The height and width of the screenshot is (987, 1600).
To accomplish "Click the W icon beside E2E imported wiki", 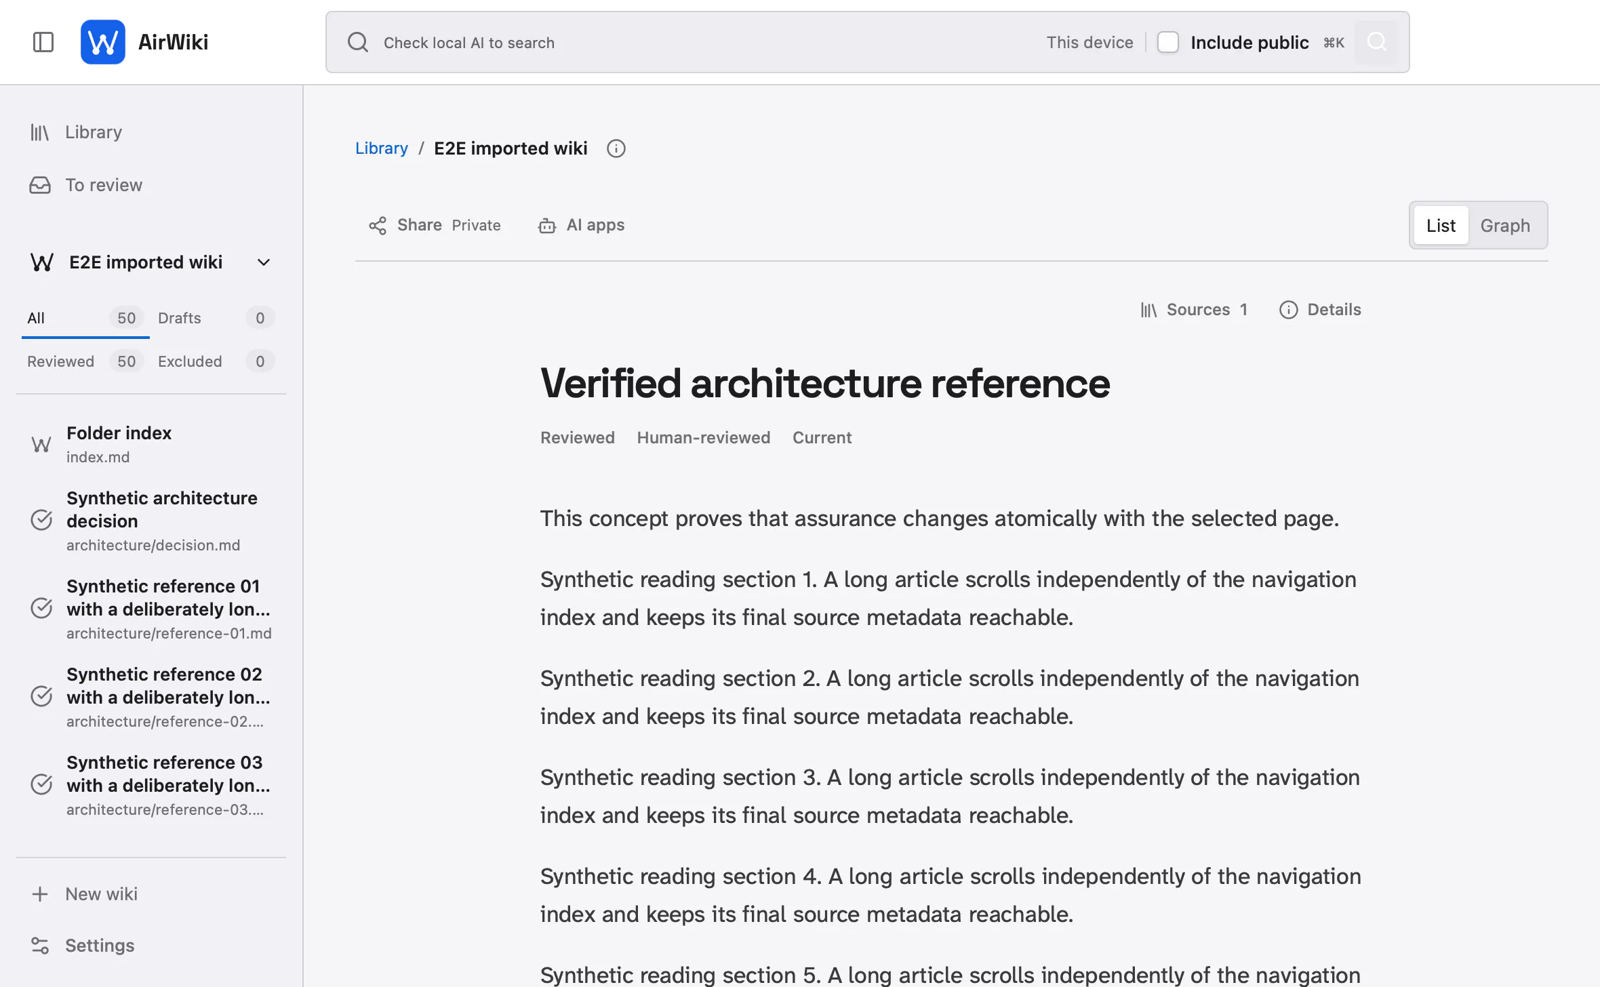I will tap(42, 262).
